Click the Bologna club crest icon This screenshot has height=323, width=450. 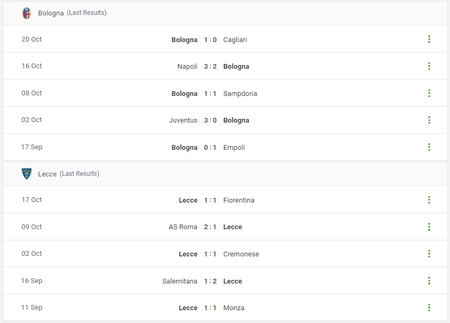27,13
